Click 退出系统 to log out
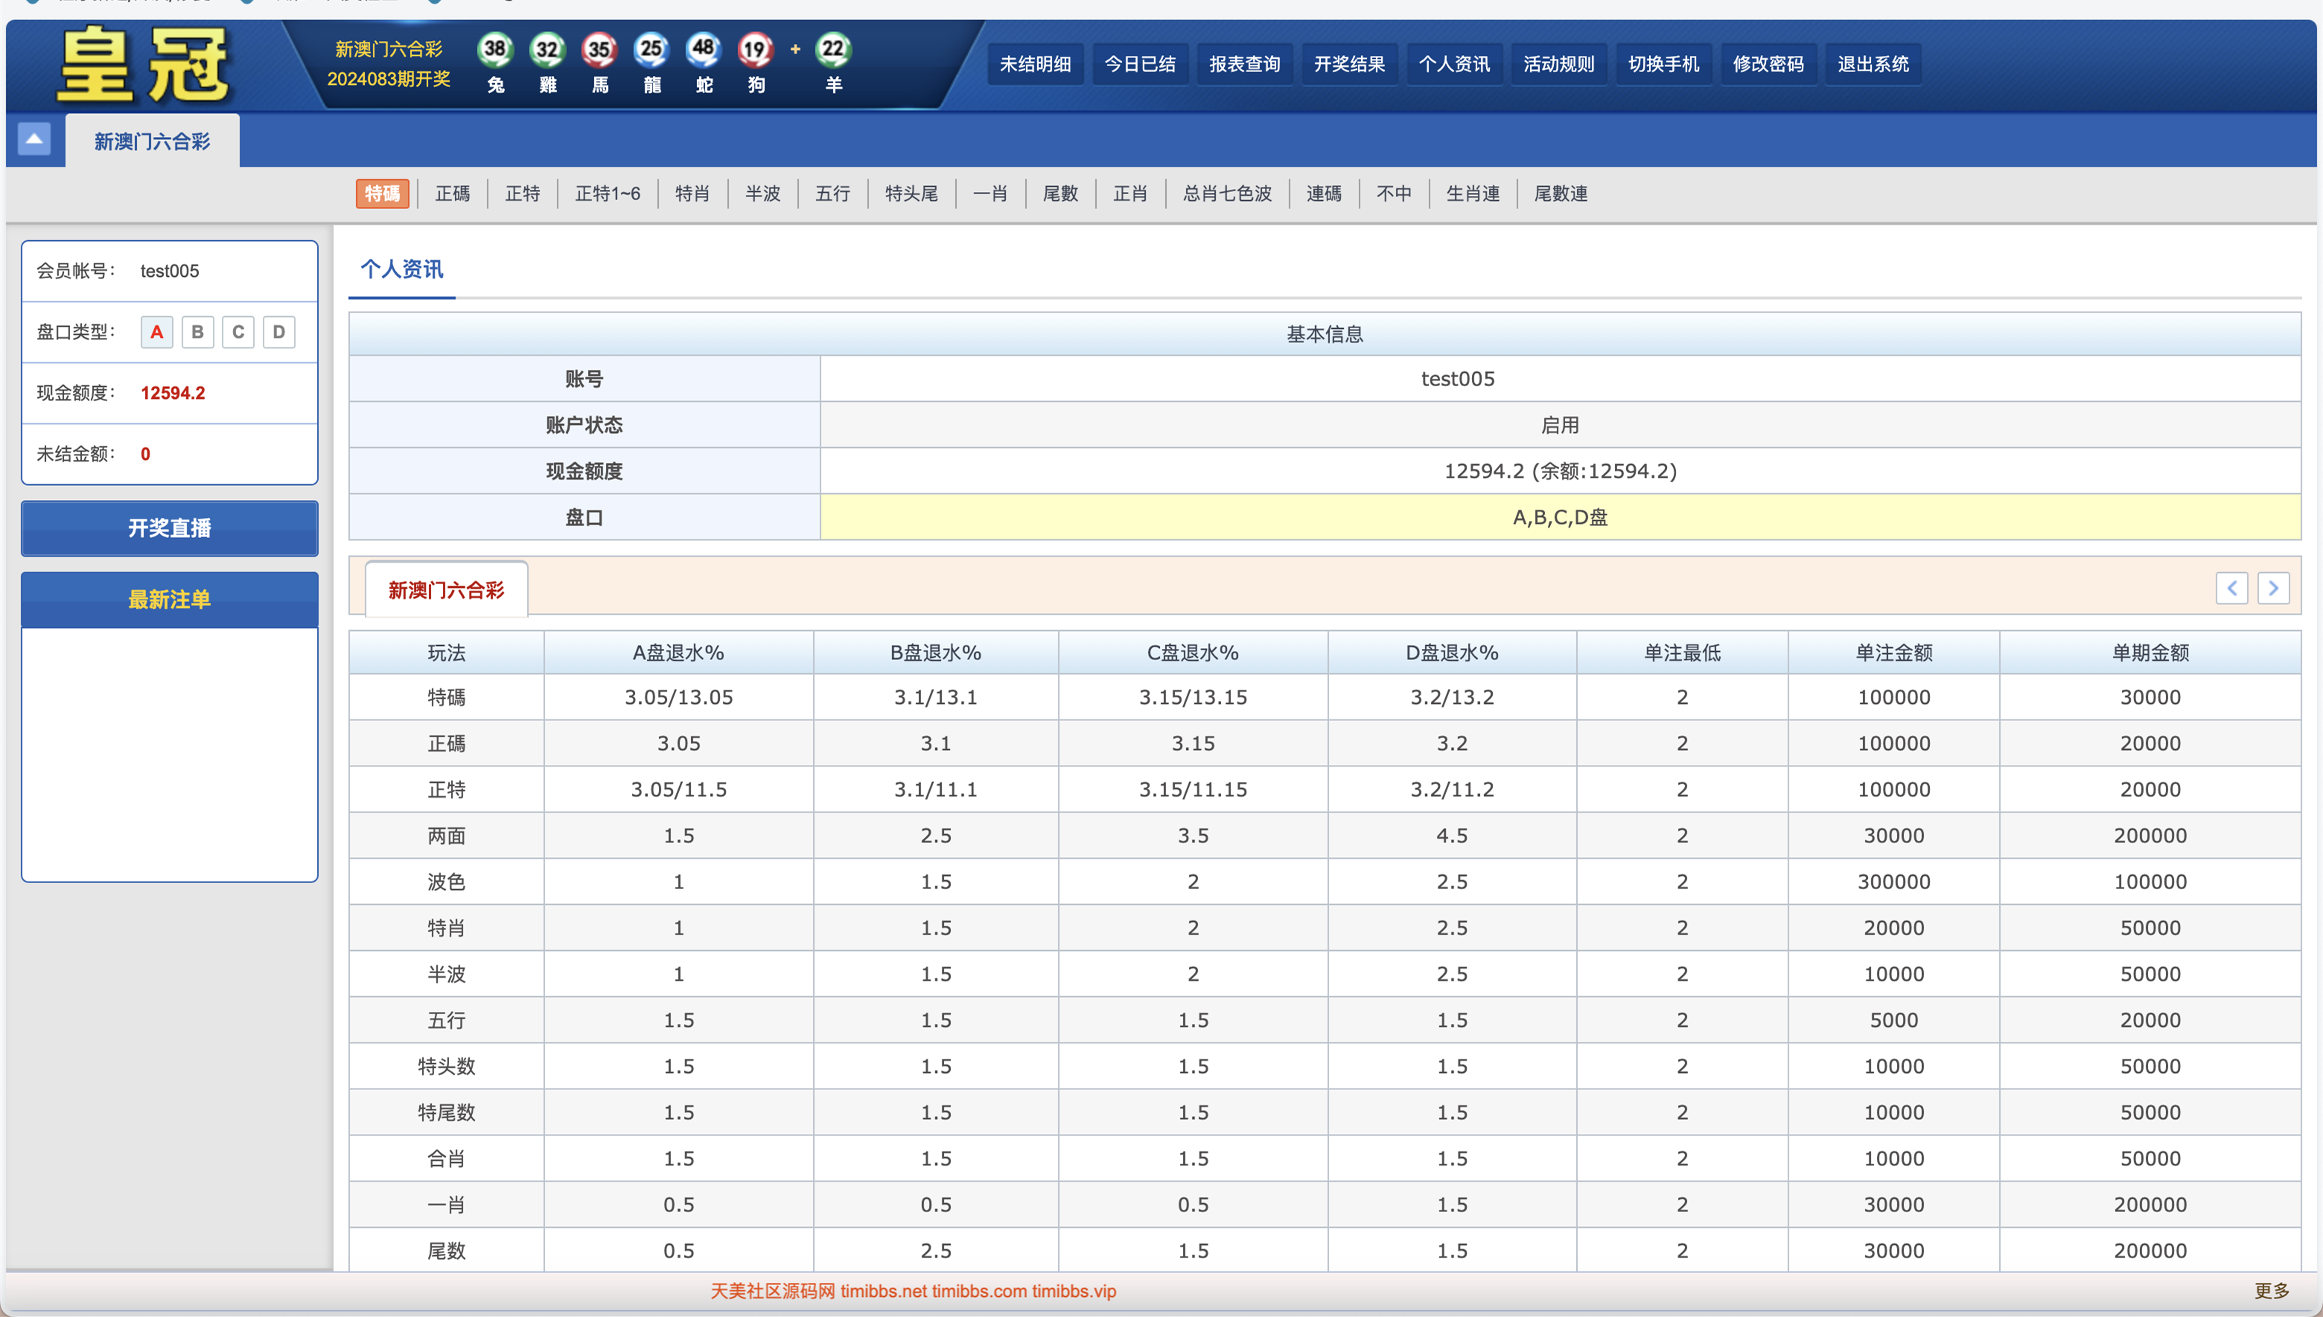The height and width of the screenshot is (1317, 2323). (1873, 64)
